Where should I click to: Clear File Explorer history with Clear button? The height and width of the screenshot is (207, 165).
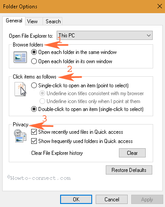tap(132, 153)
